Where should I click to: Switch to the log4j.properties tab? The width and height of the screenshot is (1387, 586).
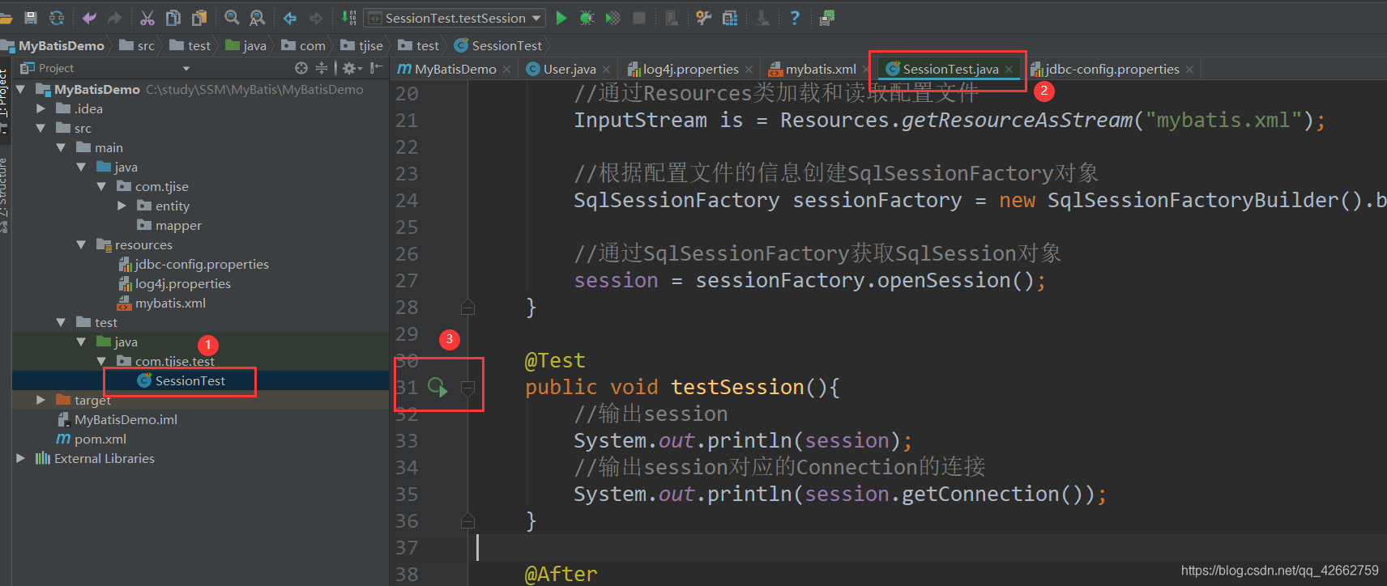[x=691, y=69]
